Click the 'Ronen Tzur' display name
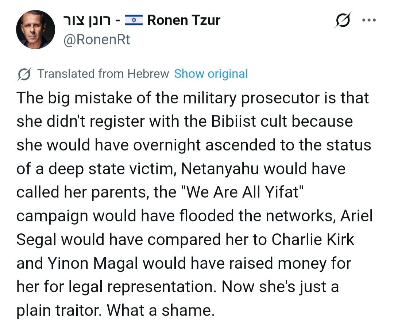This screenshot has height=329, width=394. coord(184,20)
